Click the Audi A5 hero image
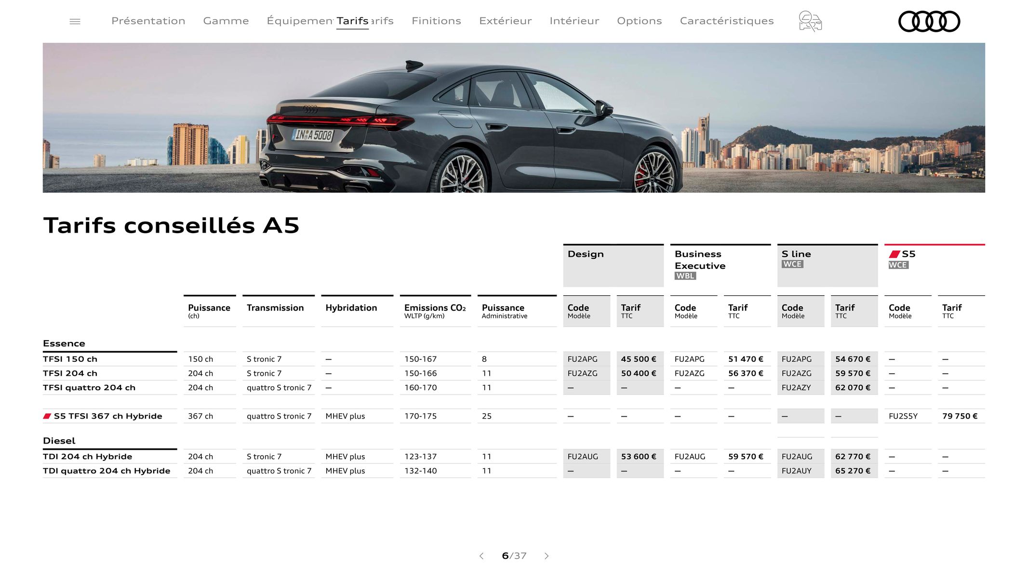 pos(514,118)
